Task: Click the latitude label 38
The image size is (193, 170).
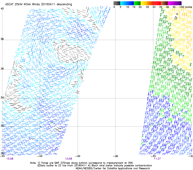Action: click(2, 39)
